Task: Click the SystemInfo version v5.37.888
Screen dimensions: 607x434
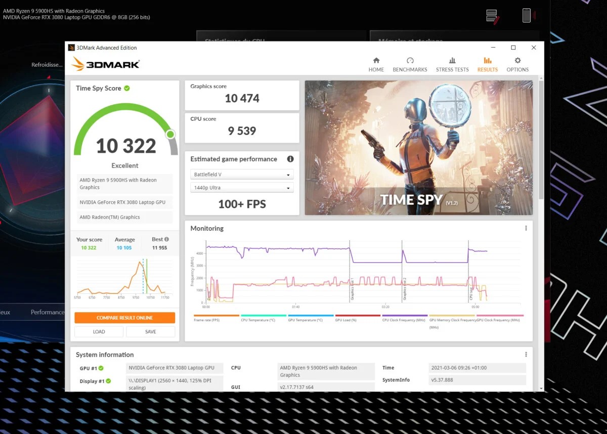Action: (476, 380)
